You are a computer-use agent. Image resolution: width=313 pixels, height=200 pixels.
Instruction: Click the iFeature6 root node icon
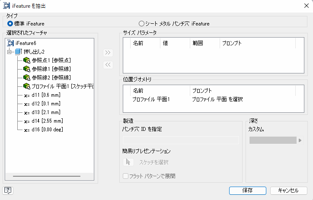point(10,43)
